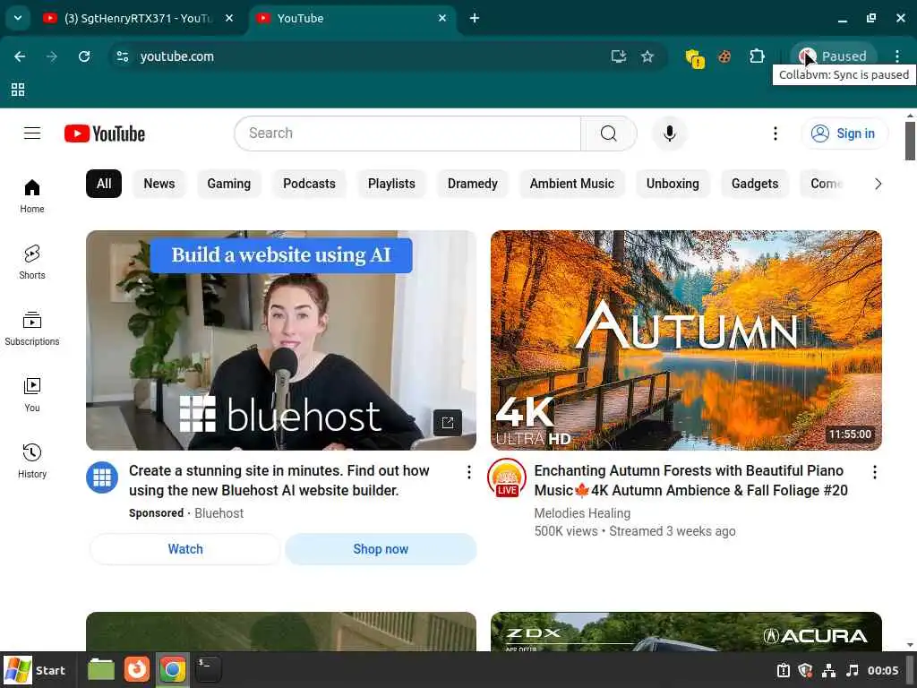The image size is (917, 688).
Task: Open the YouTube hamburger guide menu
Action: click(x=32, y=133)
